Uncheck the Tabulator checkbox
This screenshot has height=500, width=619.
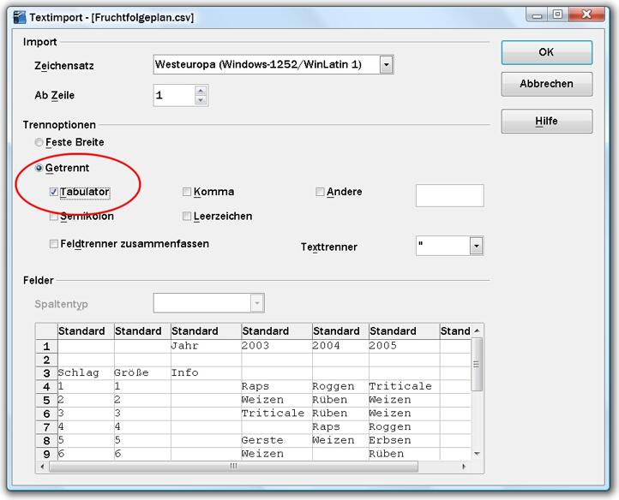54,193
